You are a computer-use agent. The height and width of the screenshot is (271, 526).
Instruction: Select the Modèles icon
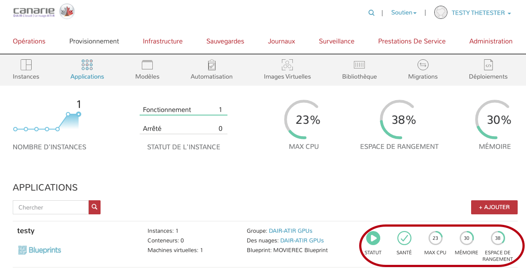click(x=147, y=65)
